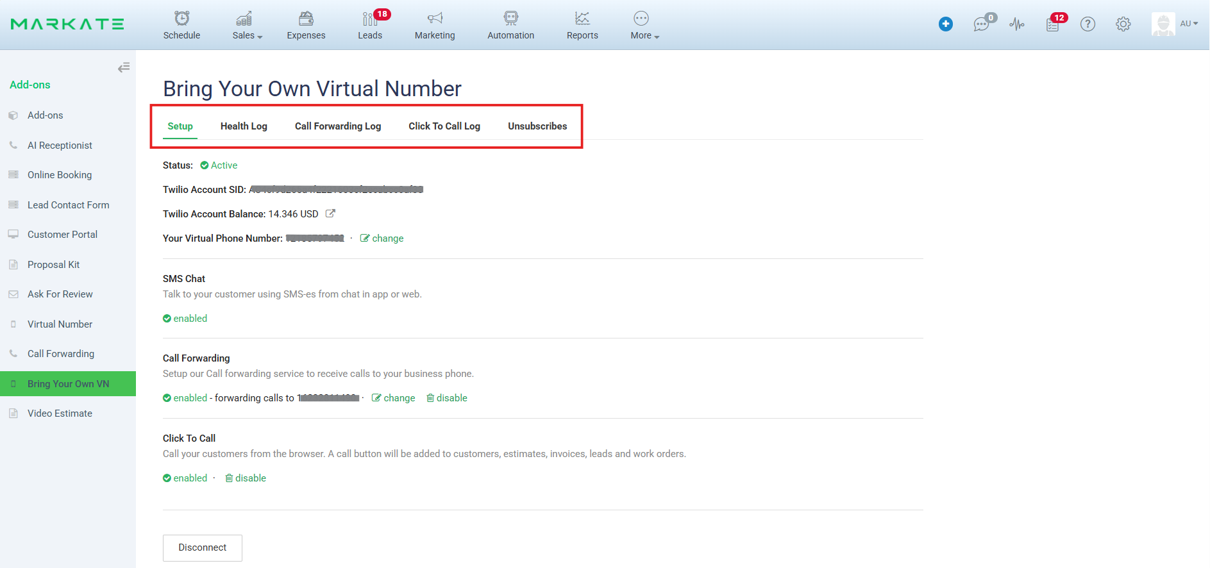This screenshot has height=568, width=1210.
Task: Click the blue plus quick-add icon
Action: click(946, 24)
